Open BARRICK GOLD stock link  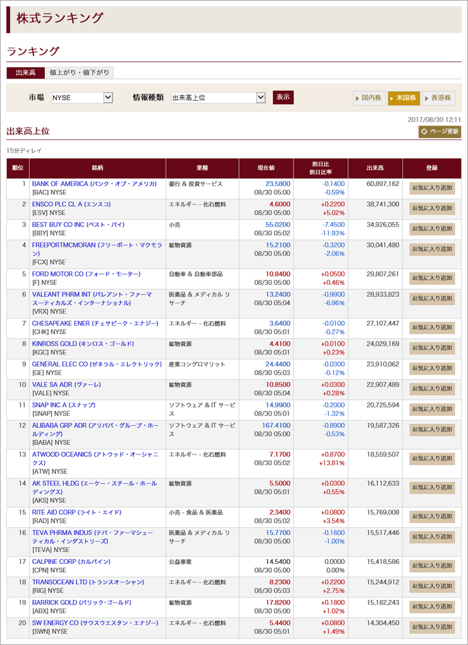coord(82,603)
